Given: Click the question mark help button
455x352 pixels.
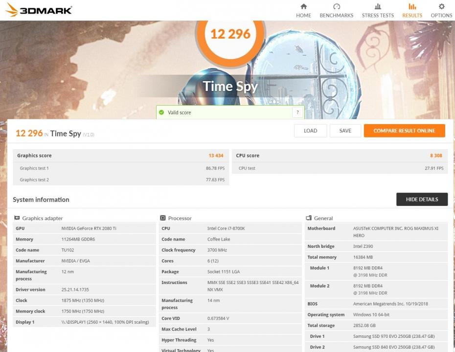Looking at the screenshot, I should click(297, 112).
